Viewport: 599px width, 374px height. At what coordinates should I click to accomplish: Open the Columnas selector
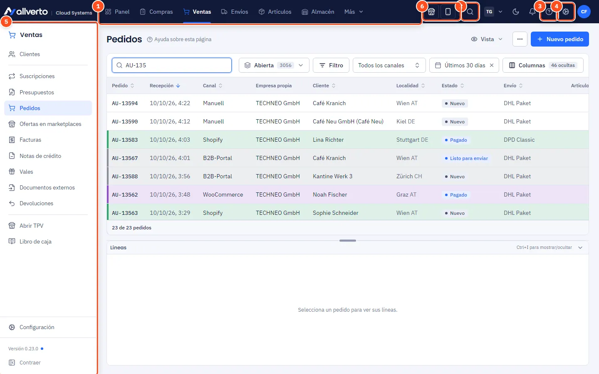pos(543,65)
